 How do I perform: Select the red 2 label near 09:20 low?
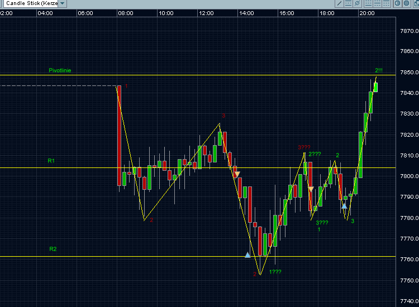(x=151, y=220)
